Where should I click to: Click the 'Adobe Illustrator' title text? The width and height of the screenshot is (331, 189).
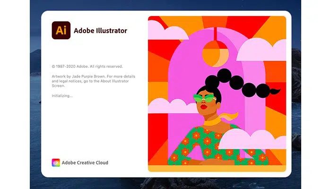click(x=100, y=31)
